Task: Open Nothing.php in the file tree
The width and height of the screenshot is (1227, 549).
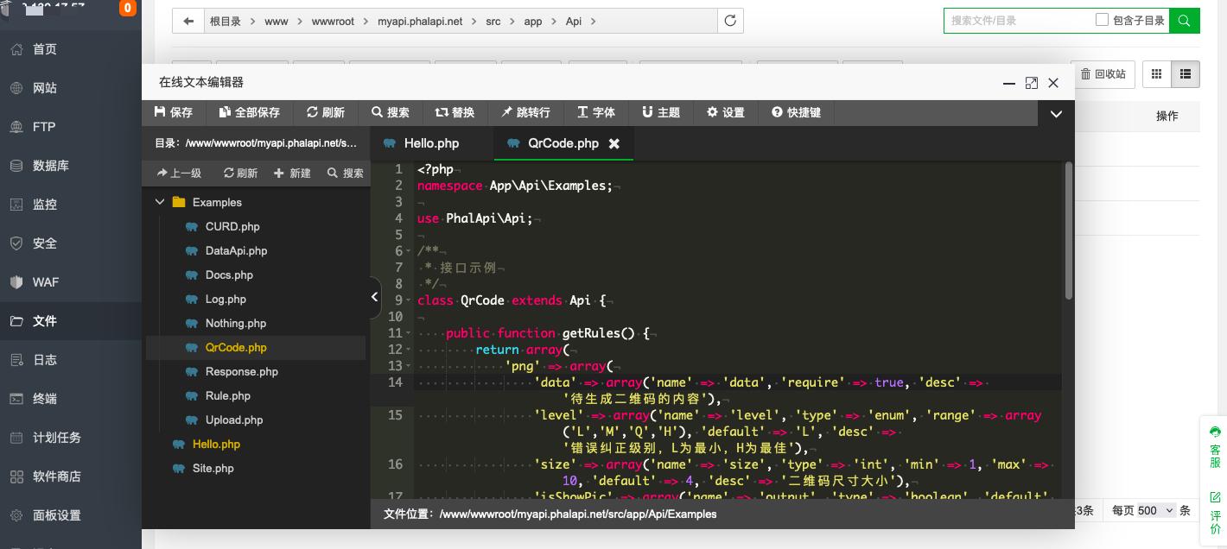Action: click(236, 323)
